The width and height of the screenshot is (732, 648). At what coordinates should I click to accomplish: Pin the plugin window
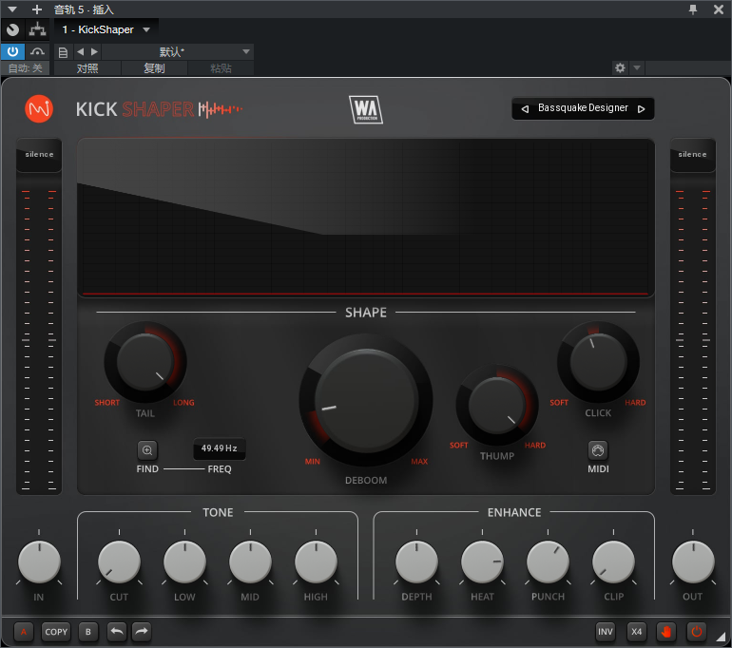[693, 10]
